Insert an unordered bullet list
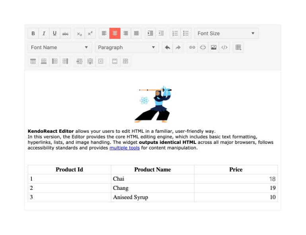This screenshot has width=306, height=235. pyautogui.click(x=186, y=33)
